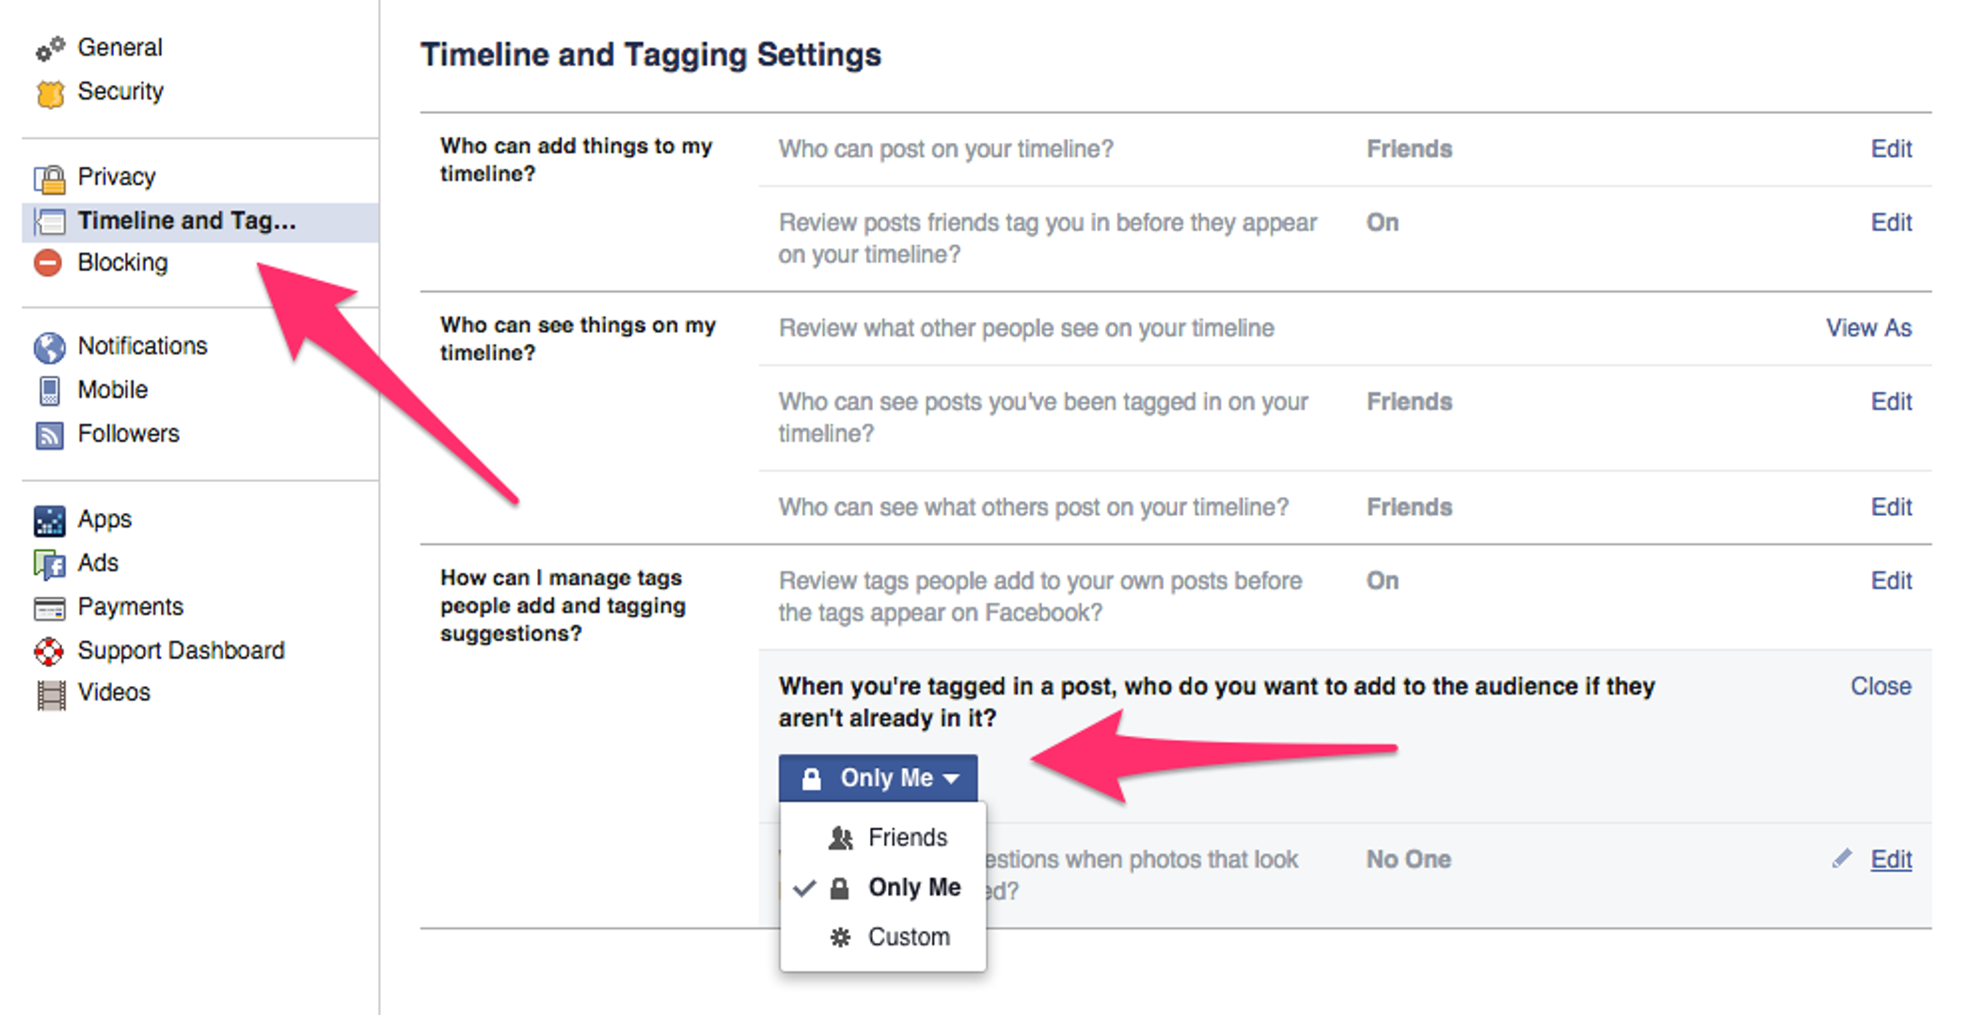
Task: Go to Videos settings section
Action: pos(113,693)
